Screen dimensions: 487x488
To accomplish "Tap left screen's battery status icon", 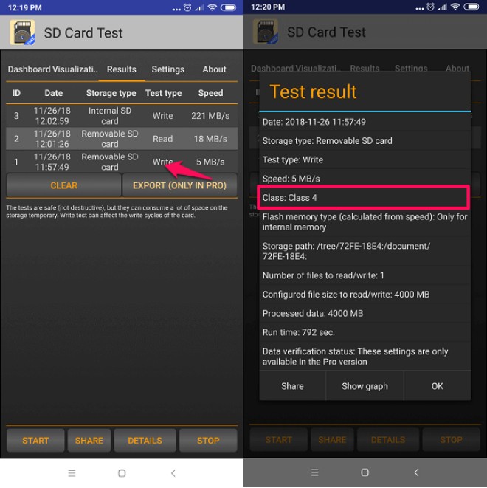I will coord(229,7).
